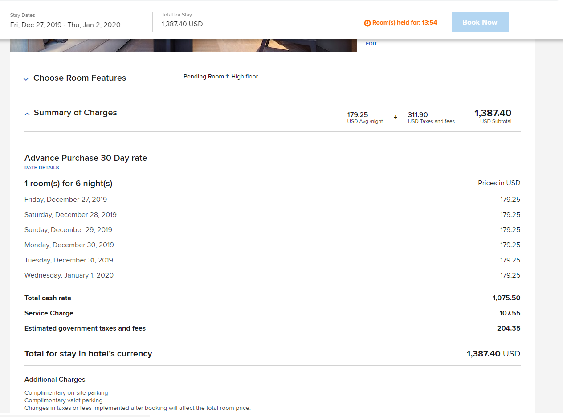This screenshot has height=417, width=563.
Task: Click the EDIT link under room image
Action: coord(371,44)
